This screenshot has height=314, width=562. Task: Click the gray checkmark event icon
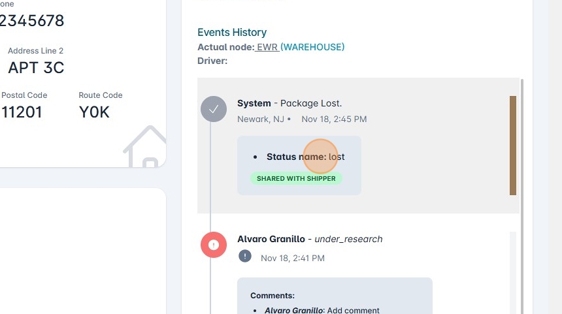pos(213,109)
